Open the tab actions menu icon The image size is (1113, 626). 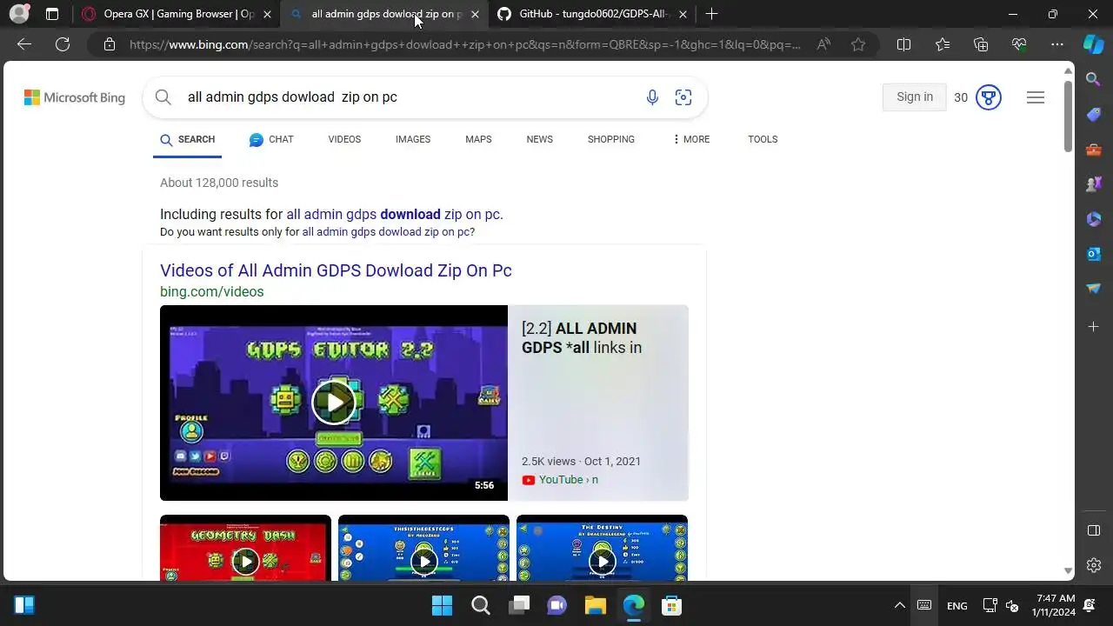tap(52, 14)
